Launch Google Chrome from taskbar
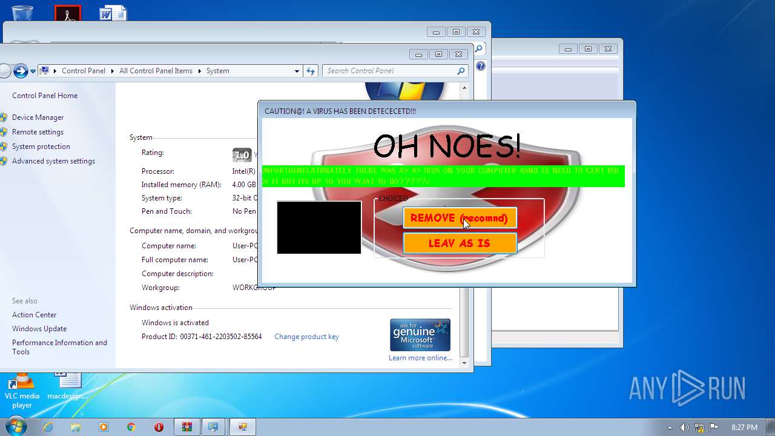 click(x=131, y=427)
